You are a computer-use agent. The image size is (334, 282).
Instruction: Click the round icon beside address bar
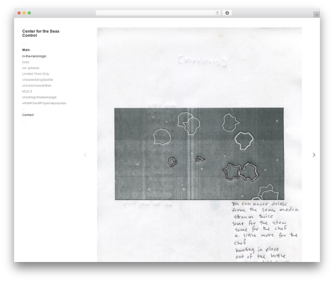tap(227, 13)
